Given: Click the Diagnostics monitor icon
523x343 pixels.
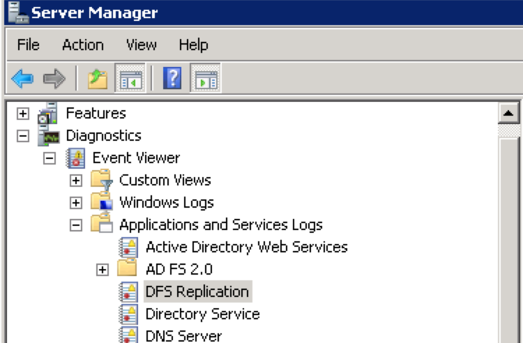Looking at the screenshot, I should click(49, 136).
